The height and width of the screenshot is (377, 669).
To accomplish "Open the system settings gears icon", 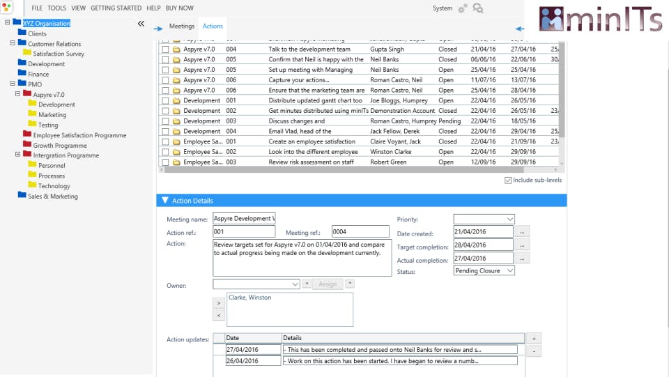I will [x=463, y=8].
